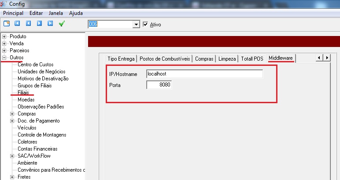Click the new record toolbar icon
The image size is (340, 180).
pyautogui.click(x=7, y=24)
